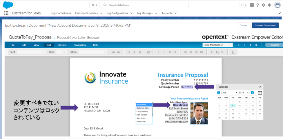This screenshot has height=139, width=283.
Task: Align text right
Action: tap(196, 52)
